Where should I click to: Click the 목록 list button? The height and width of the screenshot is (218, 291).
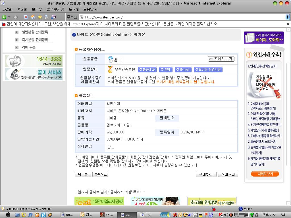pos(83,175)
